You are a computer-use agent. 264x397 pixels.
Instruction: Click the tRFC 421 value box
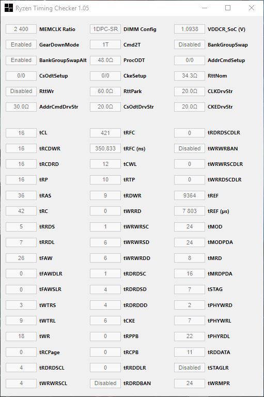click(105, 133)
